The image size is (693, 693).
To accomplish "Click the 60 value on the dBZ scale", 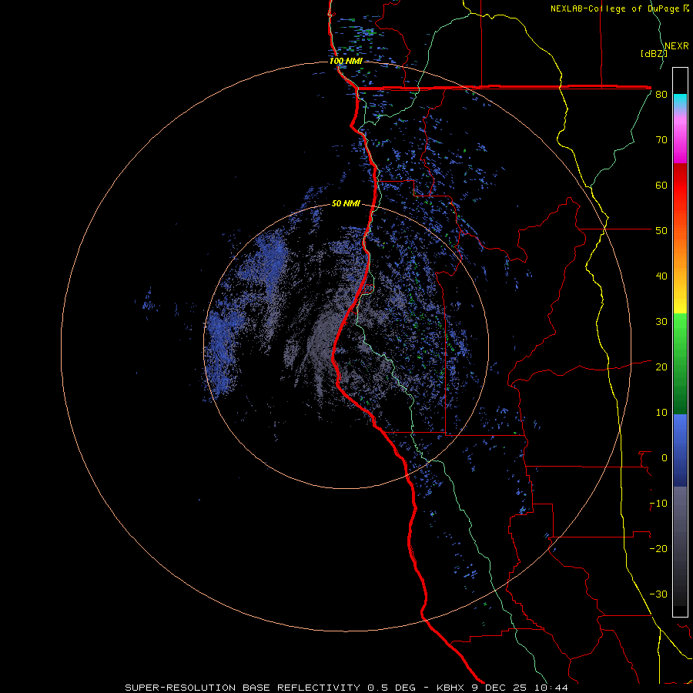I will [x=661, y=186].
